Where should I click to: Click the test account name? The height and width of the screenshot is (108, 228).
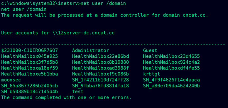(x=78, y=92)
